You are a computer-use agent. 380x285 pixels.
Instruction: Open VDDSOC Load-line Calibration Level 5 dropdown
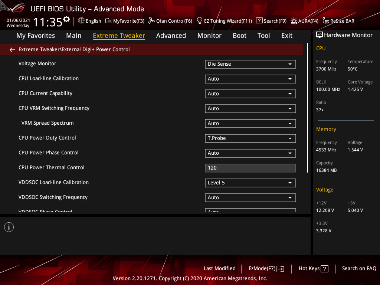(x=250, y=183)
